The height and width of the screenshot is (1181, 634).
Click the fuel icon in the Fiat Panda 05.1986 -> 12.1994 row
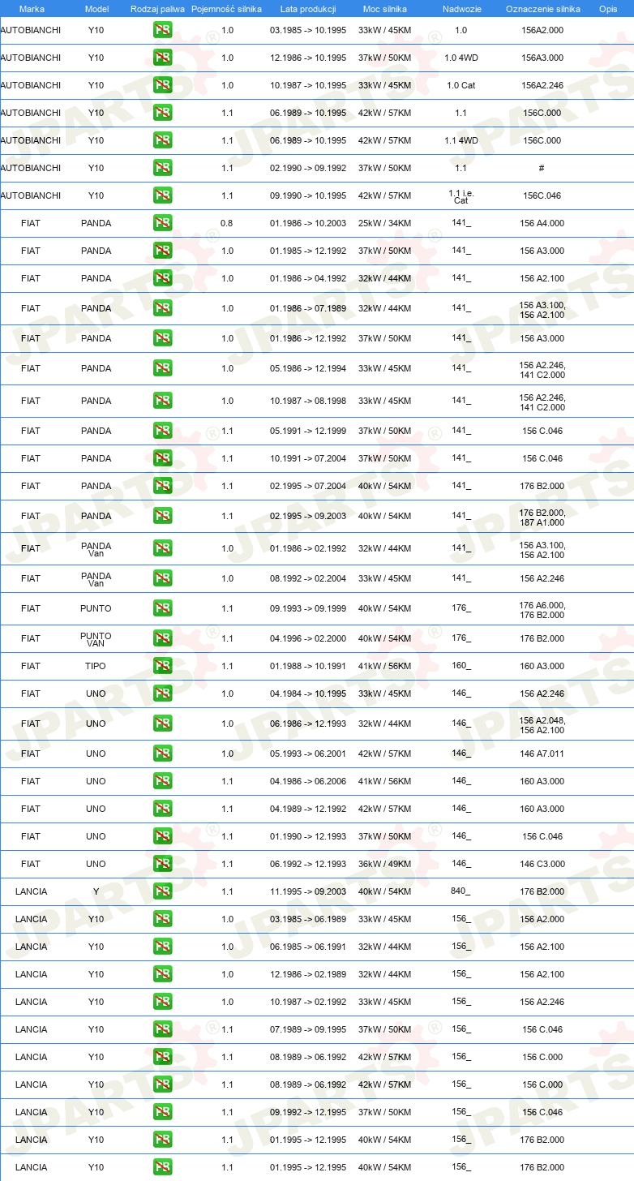(162, 368)
